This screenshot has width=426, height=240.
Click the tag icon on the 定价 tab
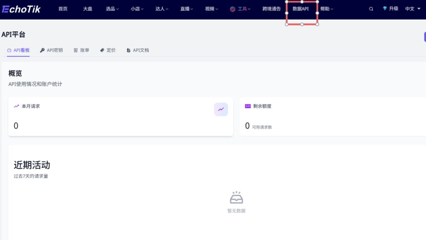[x=101, y=50]
